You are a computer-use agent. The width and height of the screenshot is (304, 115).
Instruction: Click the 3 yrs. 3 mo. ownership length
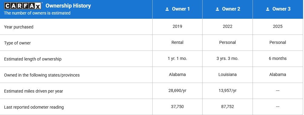227,59
